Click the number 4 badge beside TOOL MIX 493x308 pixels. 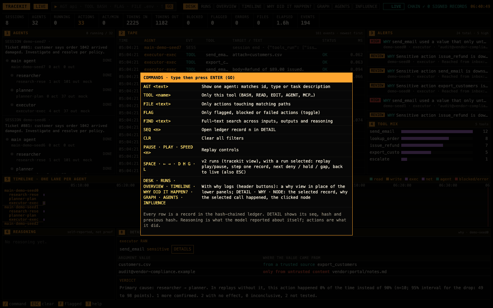372,124
